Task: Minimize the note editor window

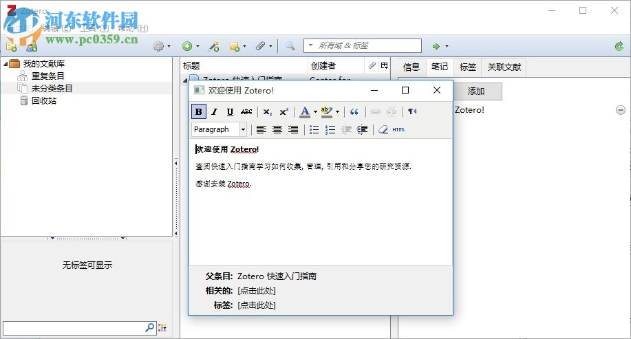Action: (374, 90)
